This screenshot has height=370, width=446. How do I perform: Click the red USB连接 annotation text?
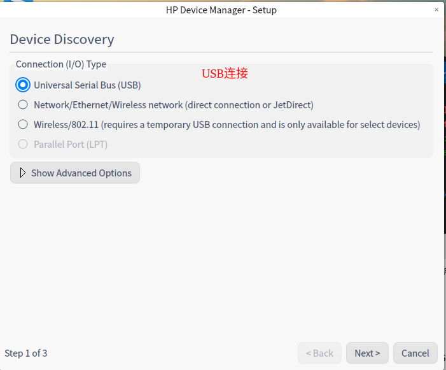(225, 74)
